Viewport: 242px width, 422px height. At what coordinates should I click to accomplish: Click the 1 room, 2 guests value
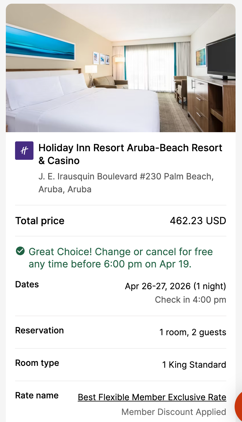coord(193,332)
